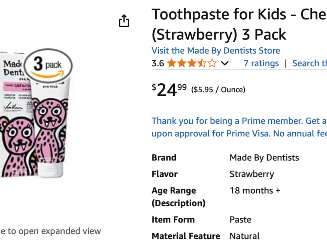
Task: Click the Natural material feature value
Action: (244, 236)
